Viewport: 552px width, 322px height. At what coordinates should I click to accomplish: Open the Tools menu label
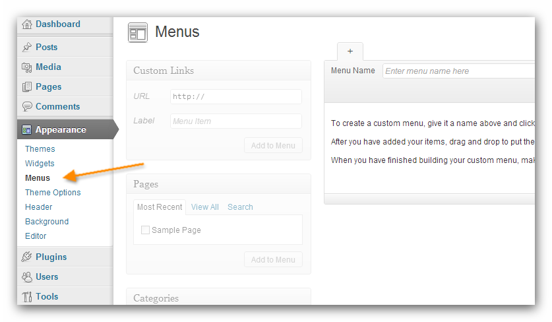tap(47, 297)
